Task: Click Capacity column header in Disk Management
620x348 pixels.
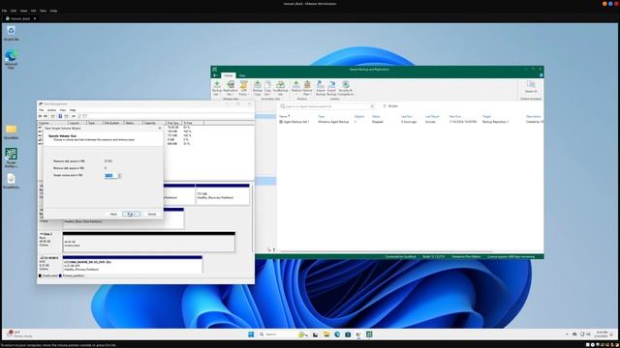Action: pyautogui.click(x=154, y=123)
